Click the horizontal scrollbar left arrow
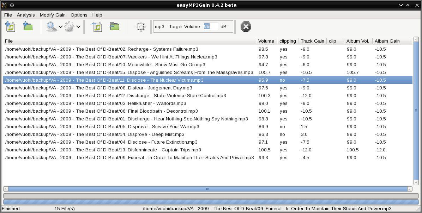The image size is (422, 213). coord(6,189)
